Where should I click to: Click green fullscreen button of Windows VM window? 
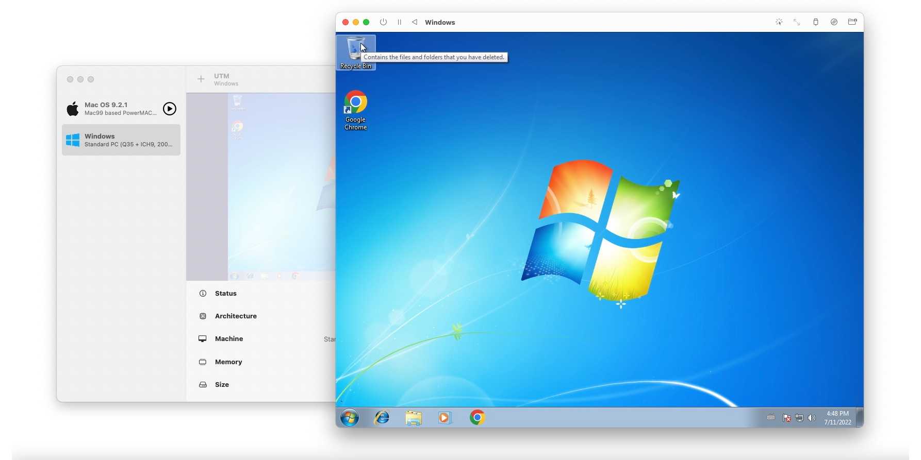click(366, 22)
